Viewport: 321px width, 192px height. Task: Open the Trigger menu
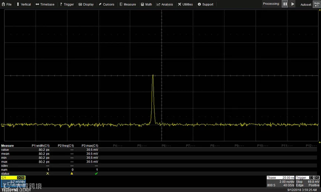pos(67,4)
